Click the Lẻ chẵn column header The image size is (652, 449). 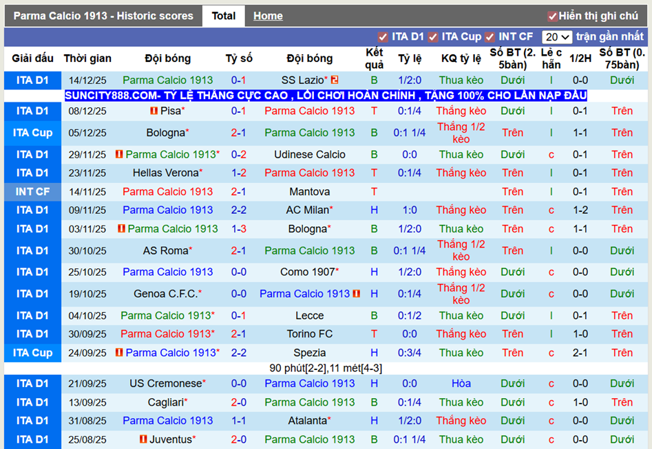pos(551,58)
